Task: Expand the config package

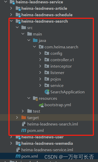Action: tap(40, 53)
